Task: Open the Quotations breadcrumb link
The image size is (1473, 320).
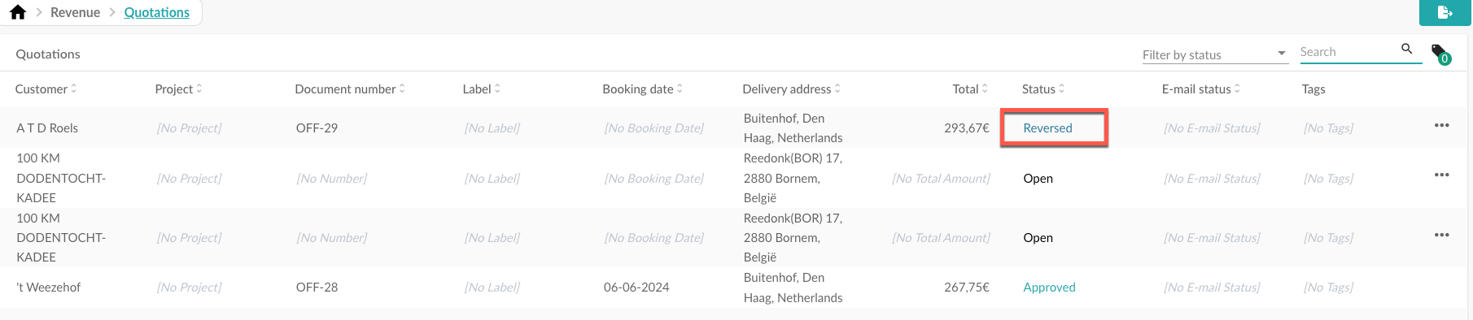Action: 156,12
